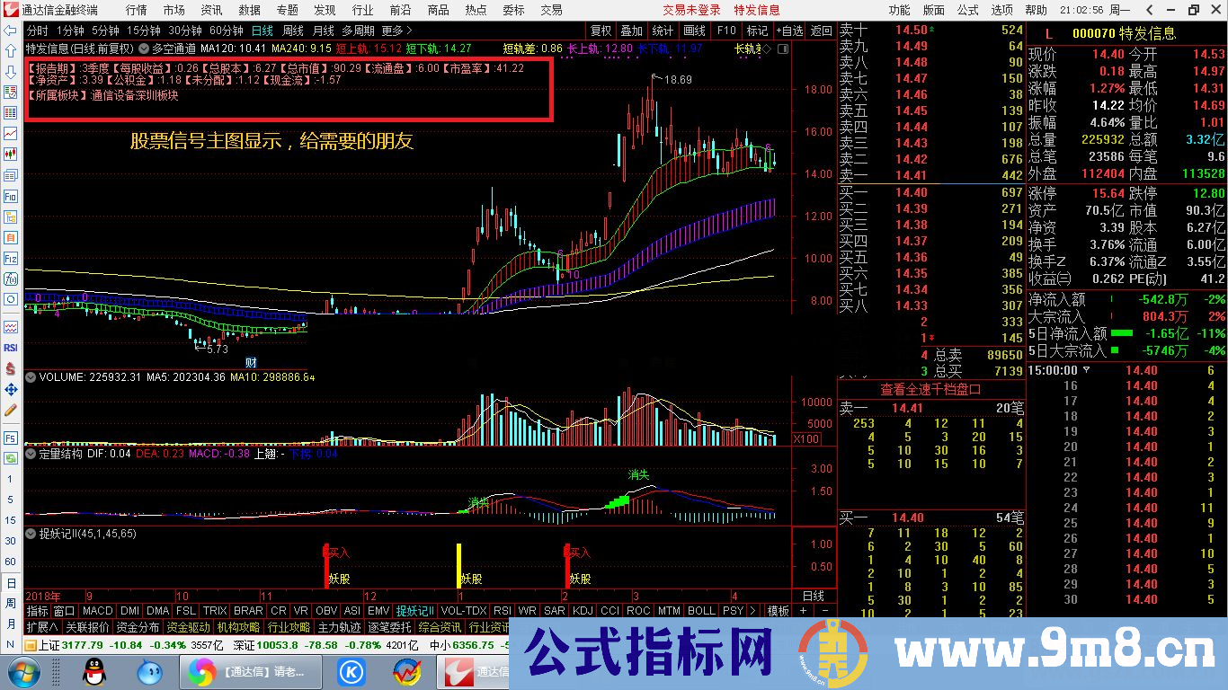Click the pencil drawing tool icon in sidebar
1228x690 pixels.
pyautogui.click(x=10, y=408)
